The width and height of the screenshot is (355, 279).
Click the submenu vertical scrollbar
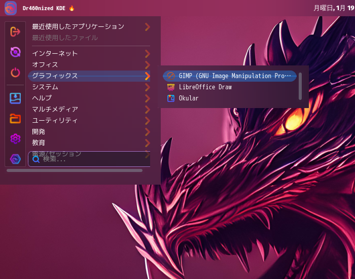300,86
